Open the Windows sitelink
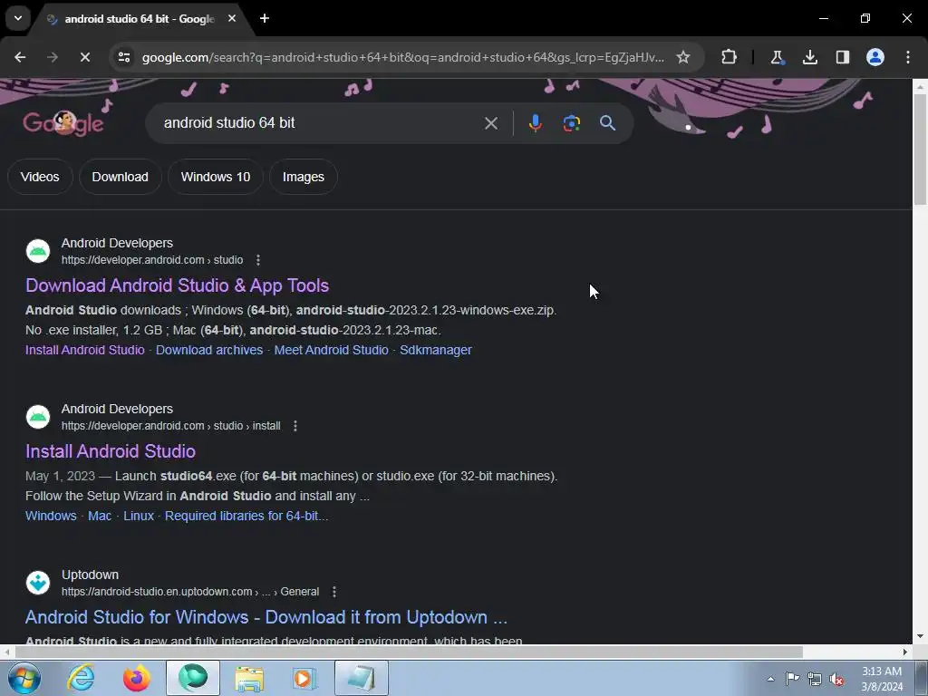The width and height of the screenshot is (928, 696). pyautogui.click(x=51, y=516)
